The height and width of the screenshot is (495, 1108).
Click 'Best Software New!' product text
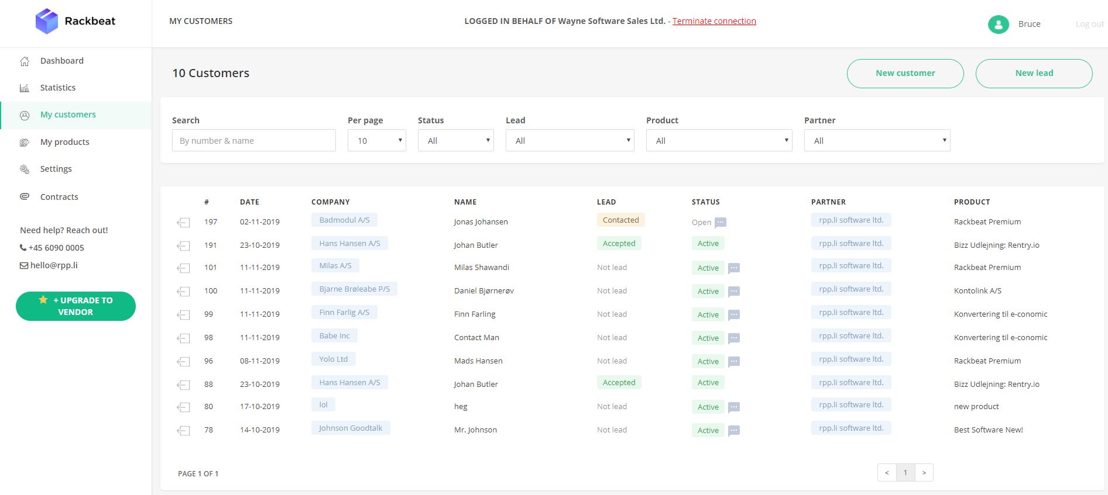[x=989, y=430]
